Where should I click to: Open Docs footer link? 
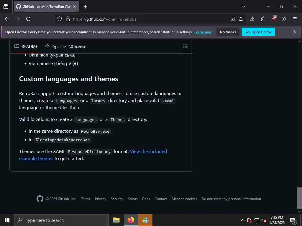[146, 199]
